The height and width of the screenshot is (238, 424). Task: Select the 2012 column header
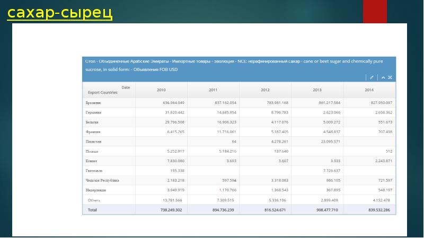pos(265,90)
